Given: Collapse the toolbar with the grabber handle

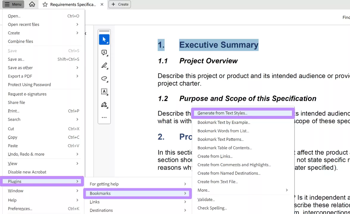Looking at the screenshot, I should [104, 31].
